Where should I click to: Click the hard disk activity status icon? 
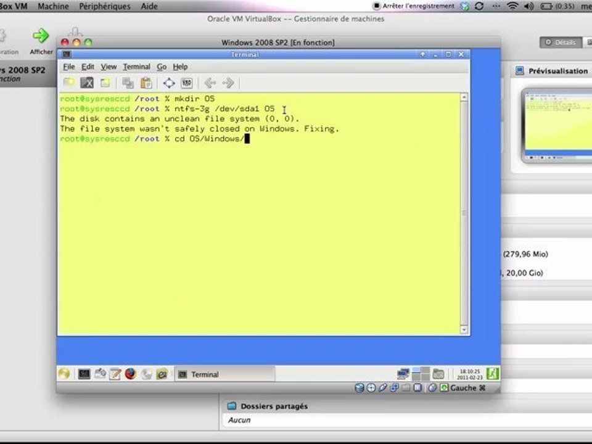359,388
